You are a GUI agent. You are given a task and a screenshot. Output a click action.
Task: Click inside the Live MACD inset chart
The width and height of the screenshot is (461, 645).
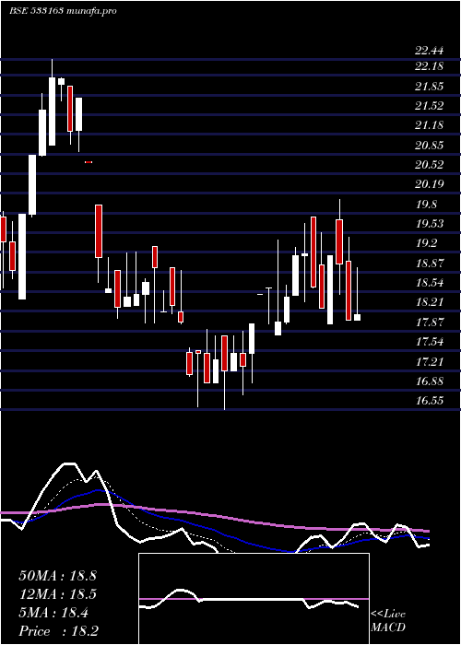(x=254, y=599)
